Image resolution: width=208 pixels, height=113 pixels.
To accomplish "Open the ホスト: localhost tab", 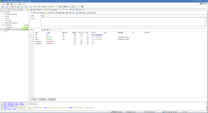I will point(36,10).
